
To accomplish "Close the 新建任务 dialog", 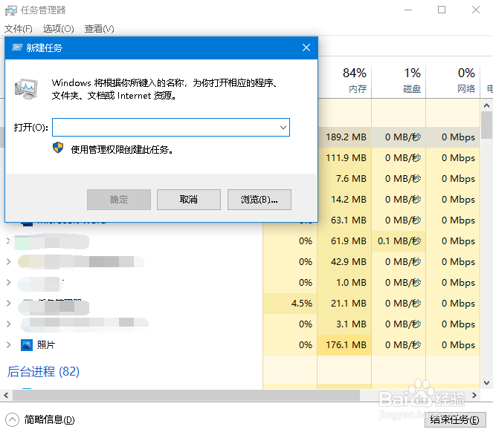I will coord(306,48).
